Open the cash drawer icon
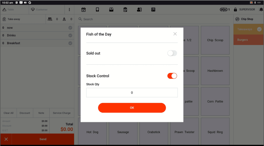The width and height of the screenshot is (264, 146). point(111,10)
